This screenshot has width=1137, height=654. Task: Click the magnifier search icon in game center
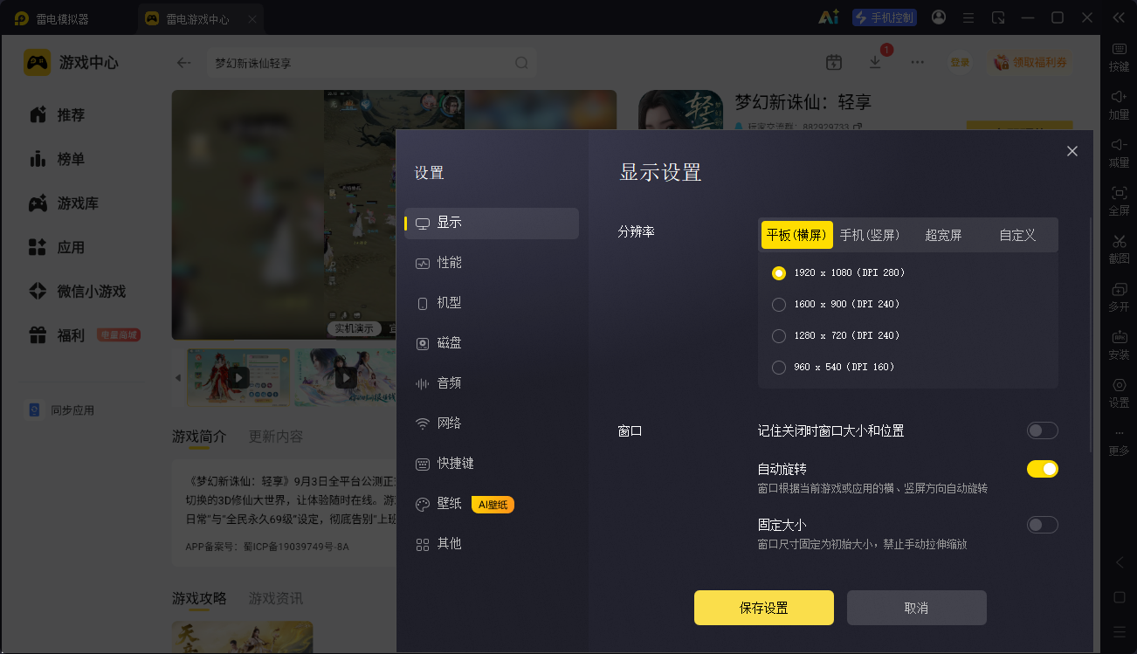click(x=521, y=63)
